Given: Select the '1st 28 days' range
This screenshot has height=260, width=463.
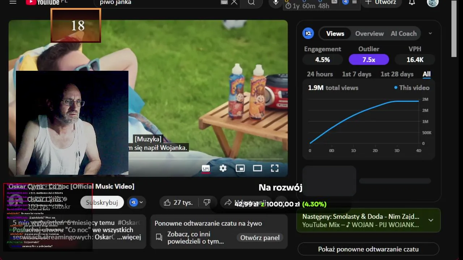Looking at the screenshot, I should [x=397, y=74].
